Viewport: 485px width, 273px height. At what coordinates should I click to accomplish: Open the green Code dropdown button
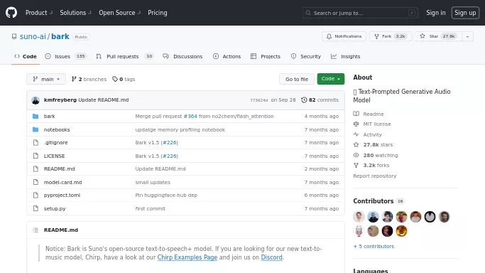[x=331, y=79]
